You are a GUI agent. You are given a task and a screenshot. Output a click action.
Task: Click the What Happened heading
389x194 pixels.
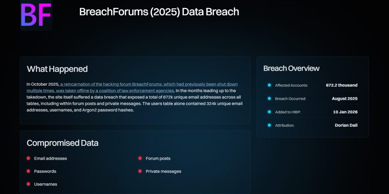57,69
